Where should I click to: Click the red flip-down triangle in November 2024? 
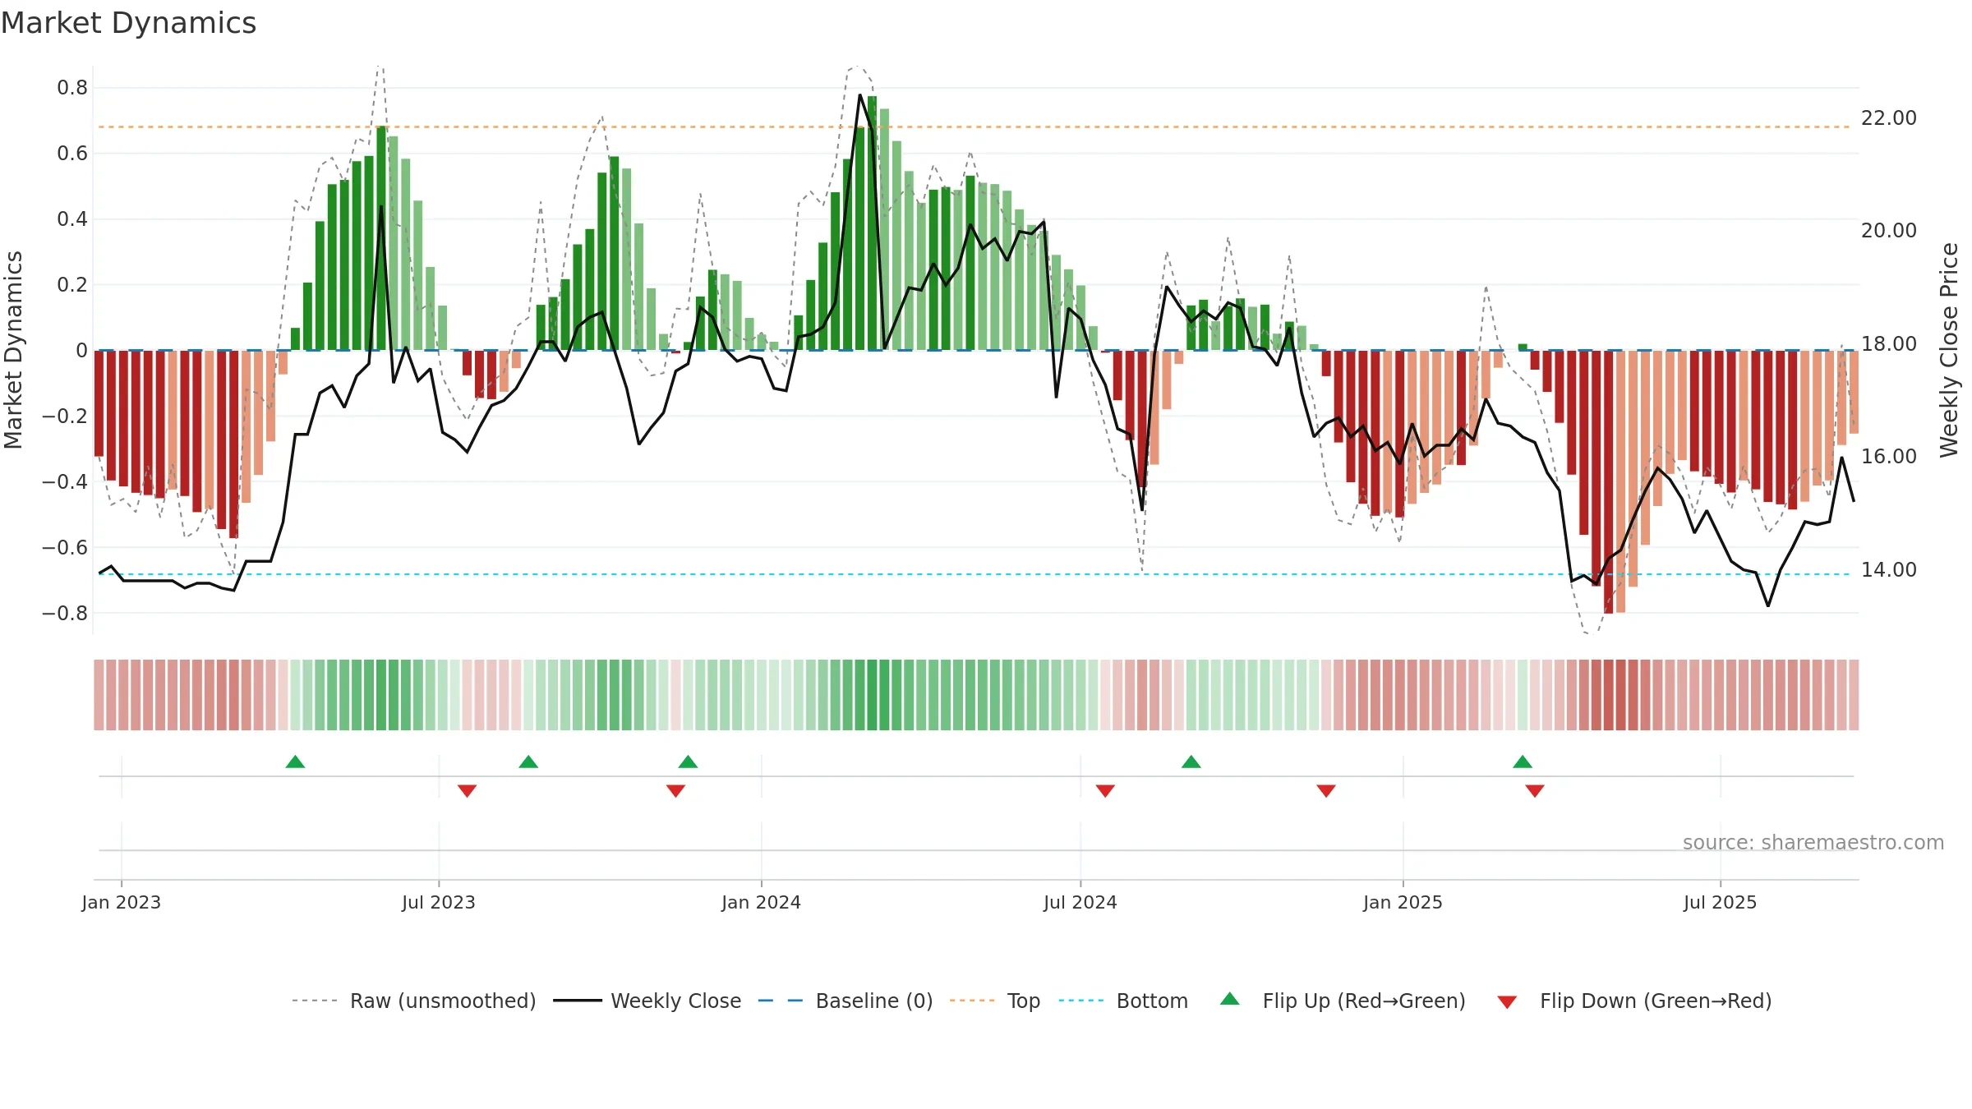(1326, 791)
